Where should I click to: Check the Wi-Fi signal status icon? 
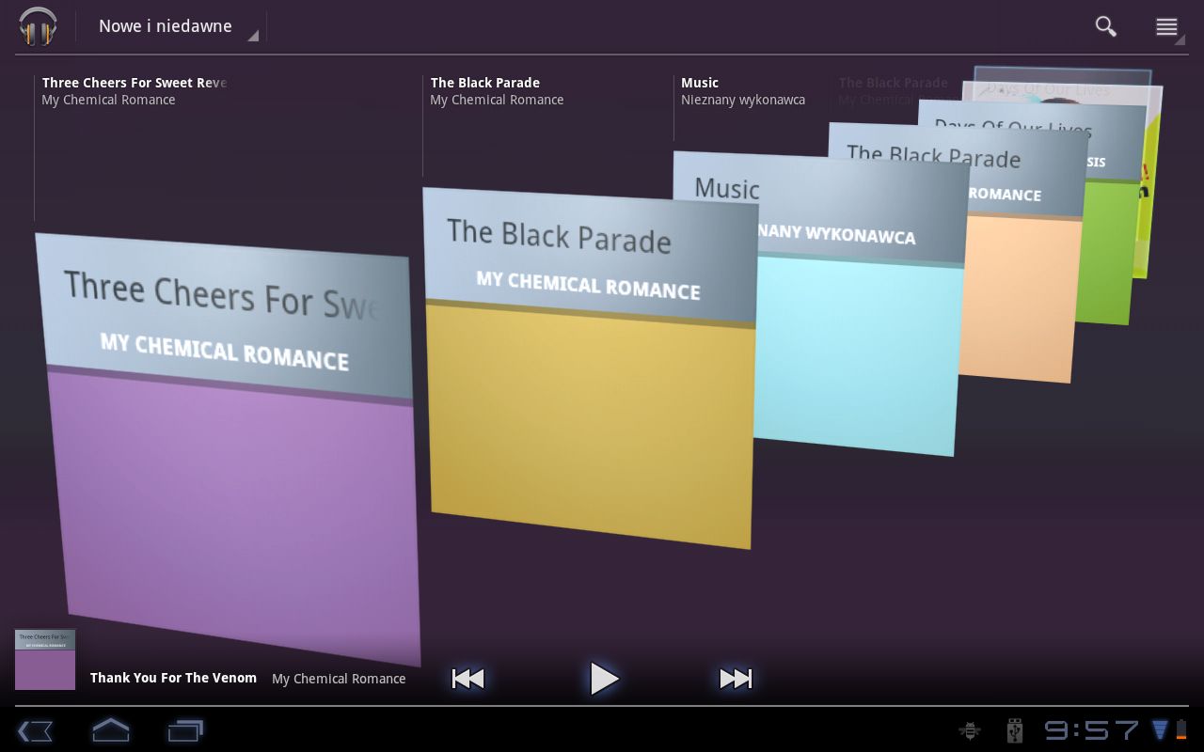1160,730
